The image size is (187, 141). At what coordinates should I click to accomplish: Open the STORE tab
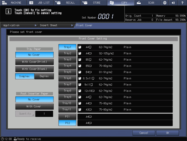94,3
